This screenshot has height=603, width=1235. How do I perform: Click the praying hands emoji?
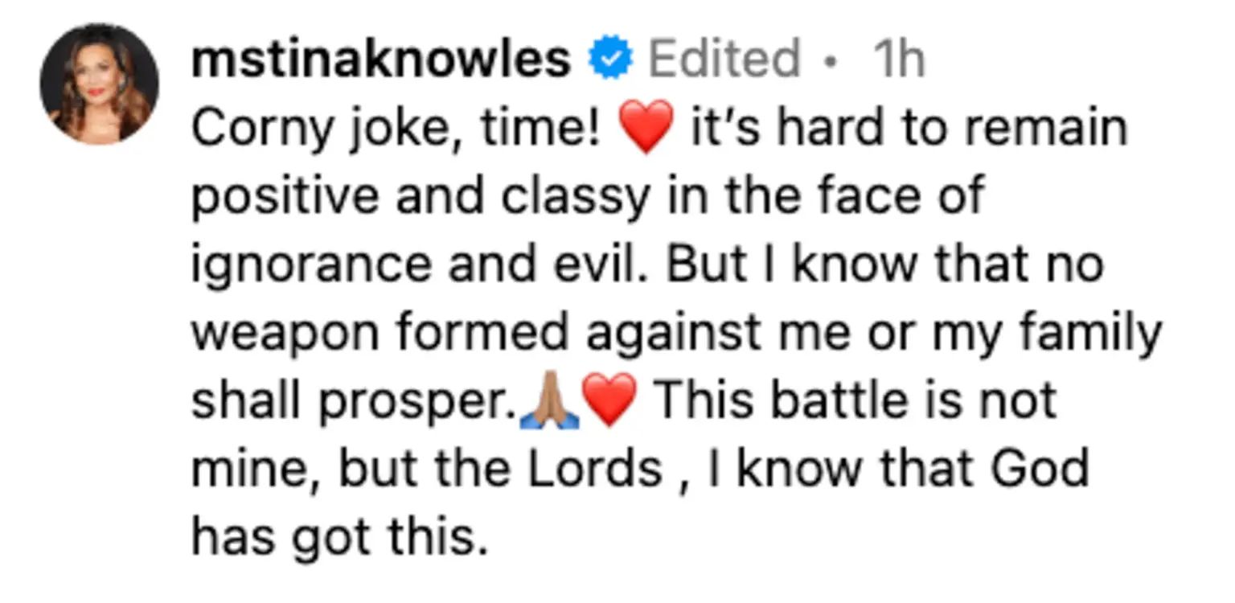pos(551,404)
